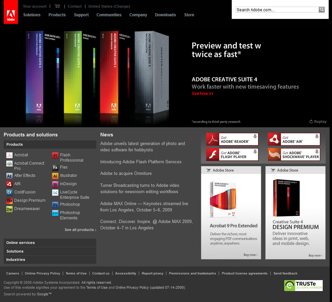This screenshot has width=332, height=302.
Task: Click the Creative Suite 4 Design Premium box
Action: (x=286, y=198)
